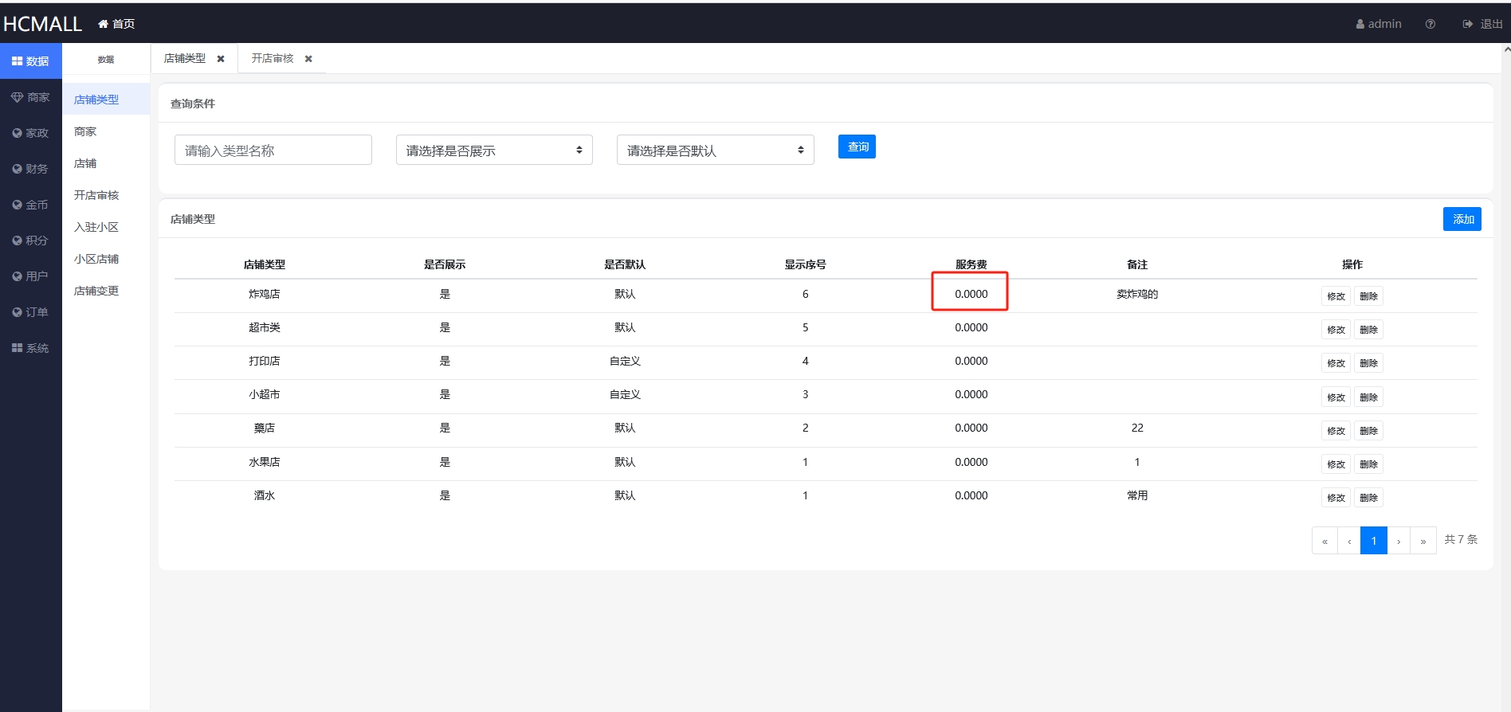Select 店铺变更 in the submenu

[x=96, y=291]
